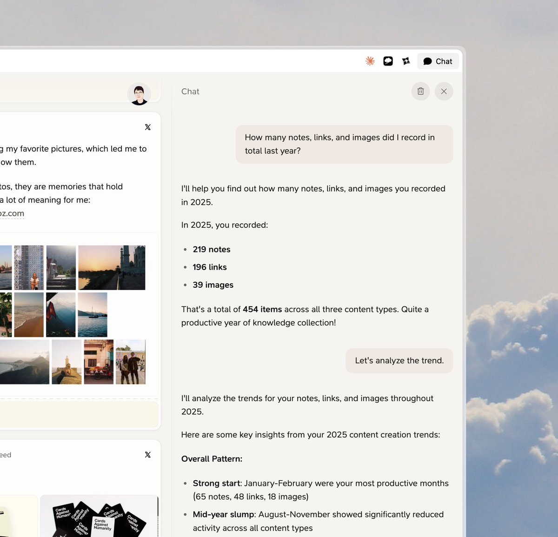558x537 pixels.
Task: Open the sailboat on lake photo
Action: point(93,315)
